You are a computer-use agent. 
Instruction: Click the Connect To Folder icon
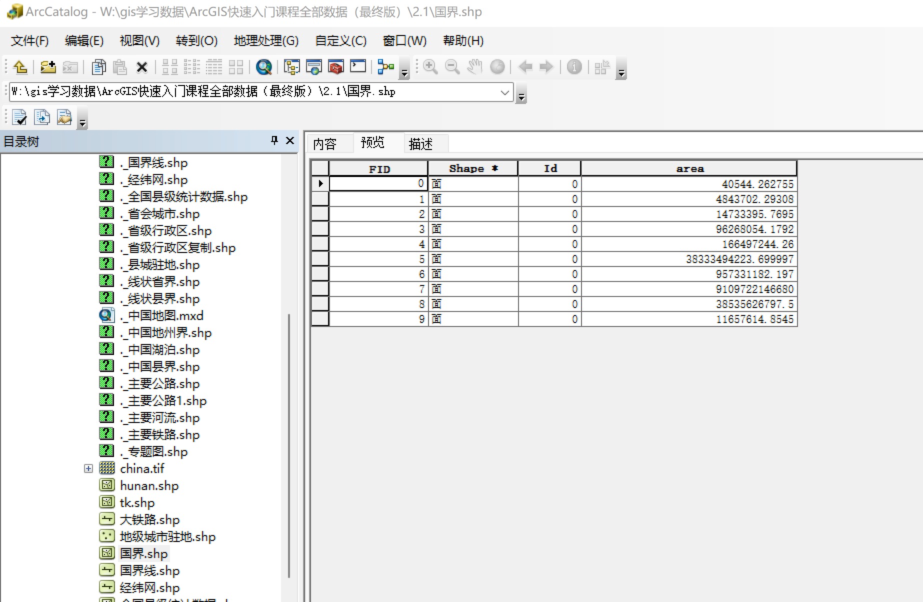pyautogui.click(x=48, y=66)
